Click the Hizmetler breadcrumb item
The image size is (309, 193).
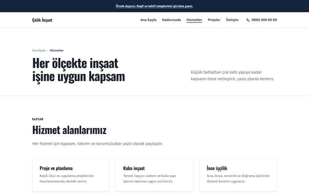click(57, 51)
